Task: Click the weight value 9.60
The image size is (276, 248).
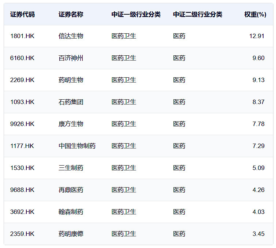Action: tap(258, 58)
